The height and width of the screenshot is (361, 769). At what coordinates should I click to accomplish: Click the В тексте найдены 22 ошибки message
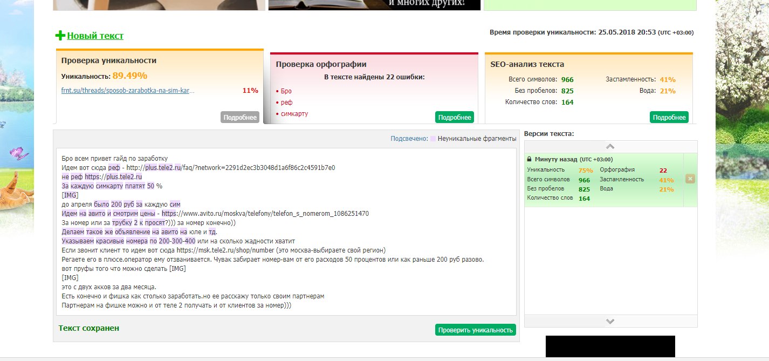point(374,77)
